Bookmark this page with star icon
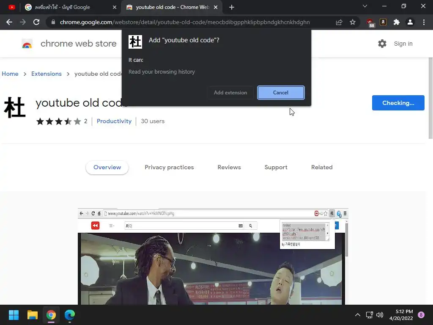Viewport: 433px width, 325px height. click(352, 22)
